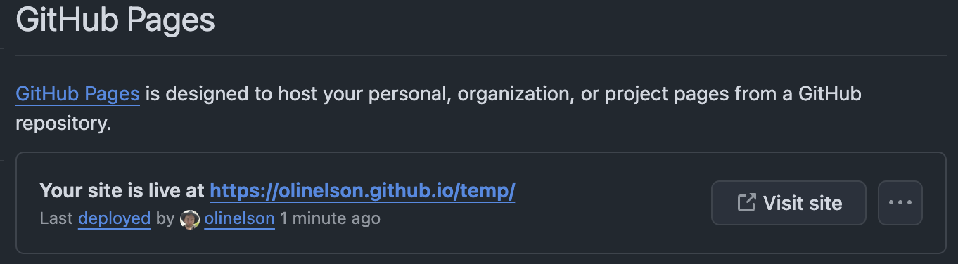Click the word "Last" before deployed
Image resolution: width=958 pixels, height=264 pixels.
[56, 218]
